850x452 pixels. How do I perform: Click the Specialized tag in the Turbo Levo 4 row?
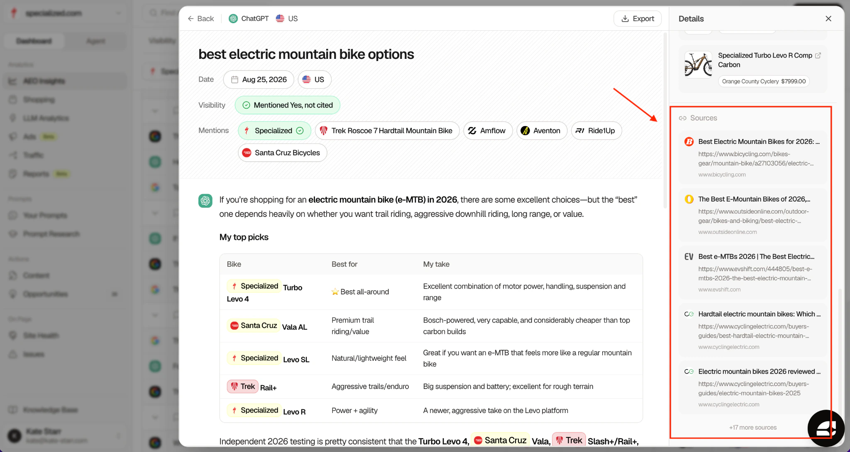click(254, 286)
